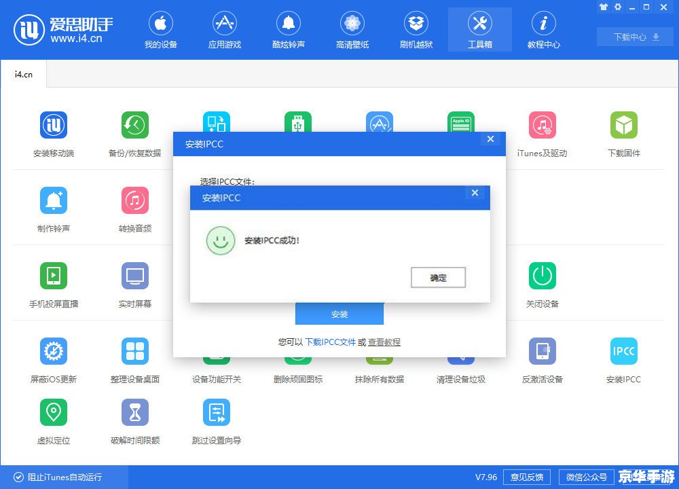Click the 确定 button in success dialog
Viewport: 679px width, 489px height.
click(x=438, y=277)
